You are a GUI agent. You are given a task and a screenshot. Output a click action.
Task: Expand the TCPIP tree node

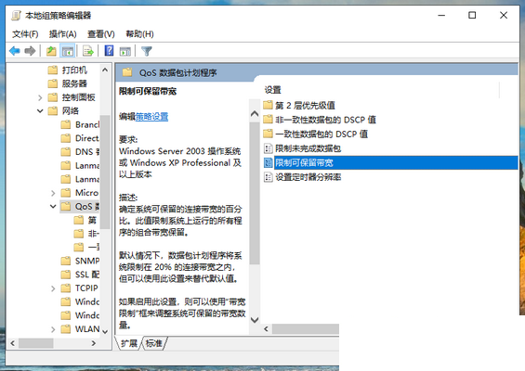[x=53, y=288]
